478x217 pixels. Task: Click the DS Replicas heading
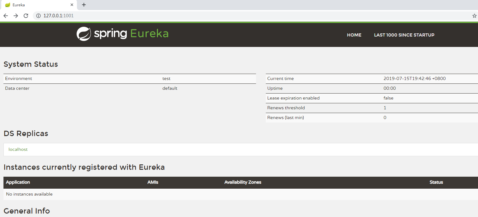(x=26, y=134)
